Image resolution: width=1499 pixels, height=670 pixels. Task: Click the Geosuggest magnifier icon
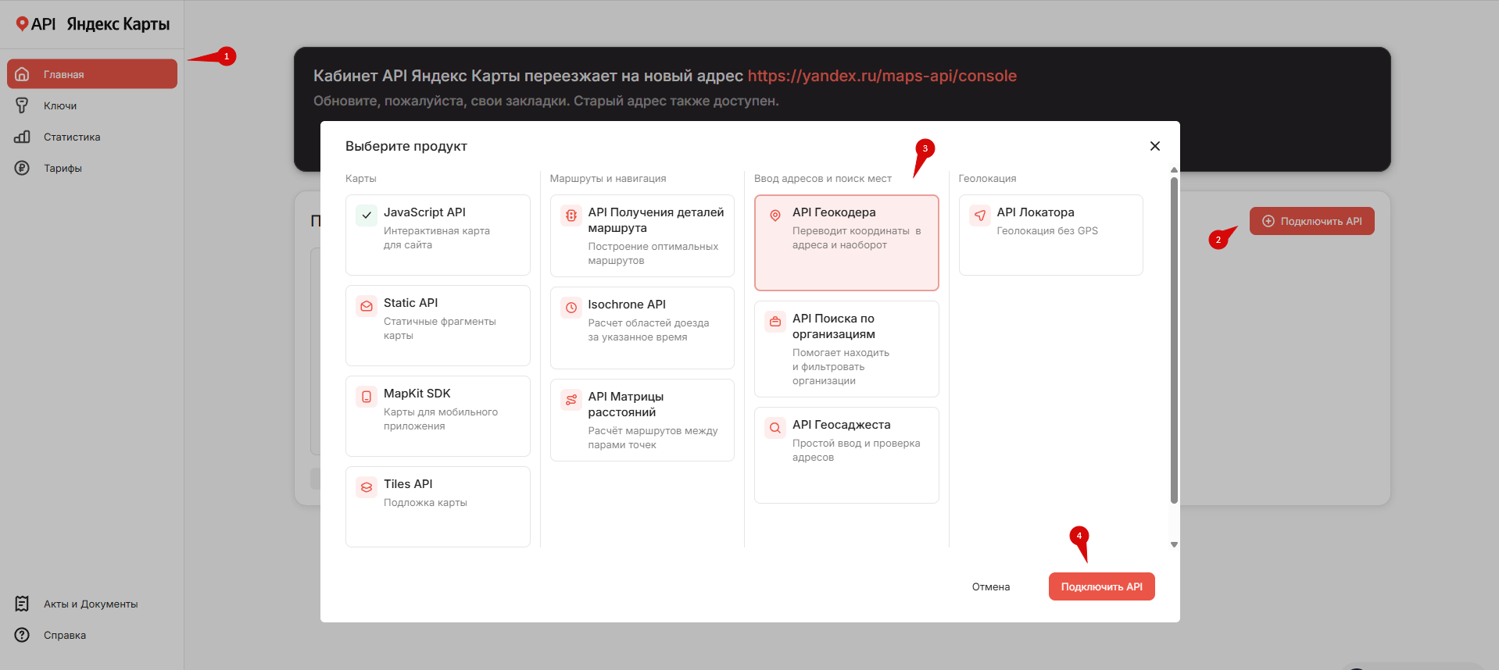point(775,428)
